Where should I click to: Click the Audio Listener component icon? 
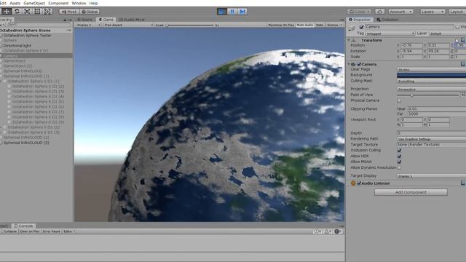coord(353,183)
